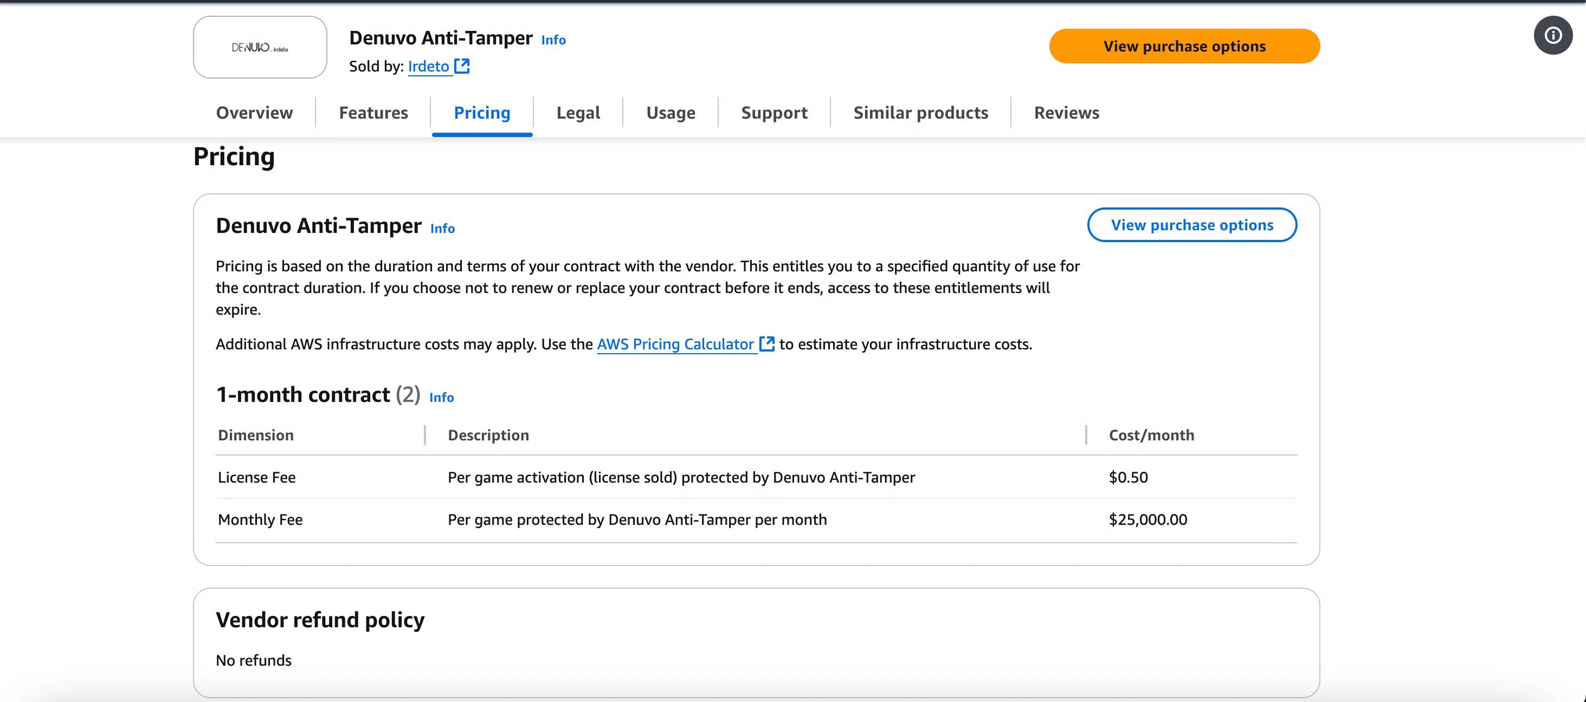Screen dimensions: 1586x702
Task: Jump to the Support tab
Action: pyautogui.click(x=774, y=113)
